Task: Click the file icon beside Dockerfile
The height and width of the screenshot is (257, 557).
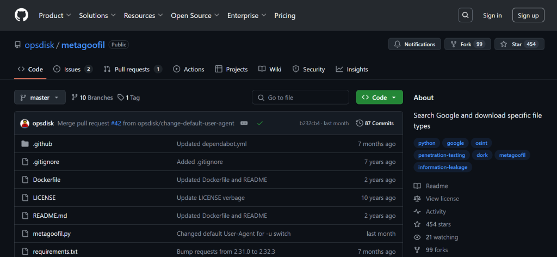Action: pos(25,180)
